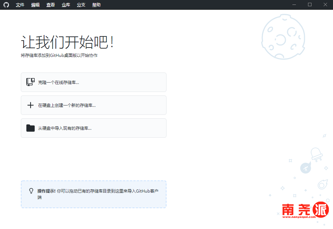Select 克隆一个在线存储库 option
Viewport: 333px width, 229px height.
pos(93,82)
